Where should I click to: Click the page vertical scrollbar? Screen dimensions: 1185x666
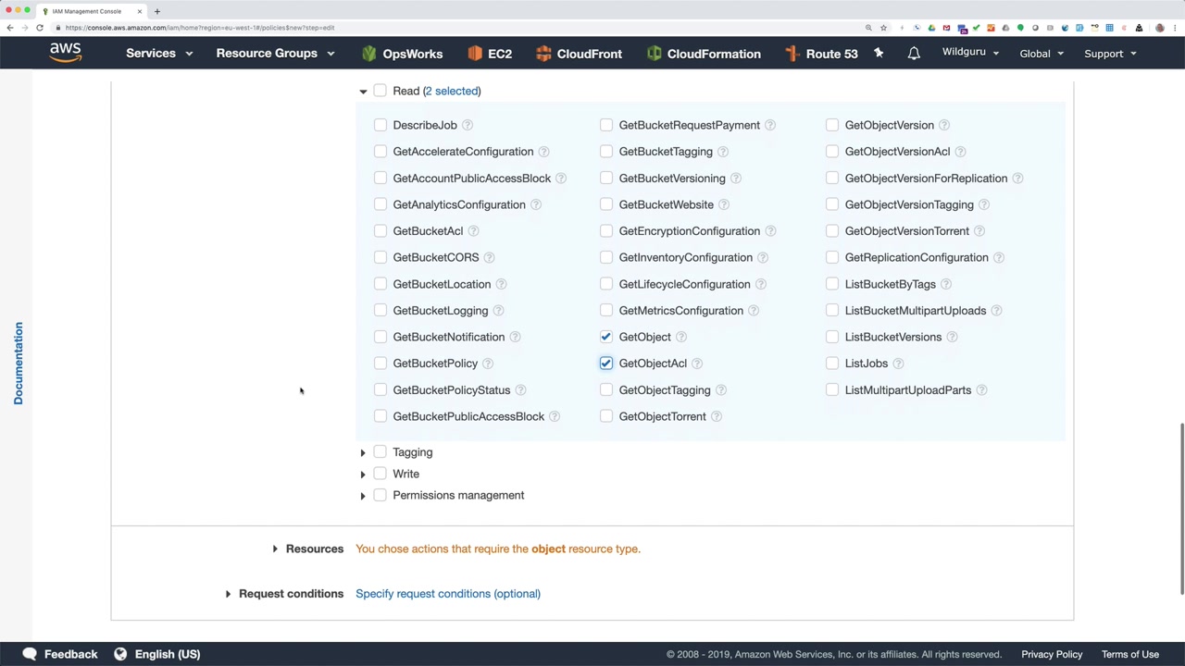pos(1181,509)
